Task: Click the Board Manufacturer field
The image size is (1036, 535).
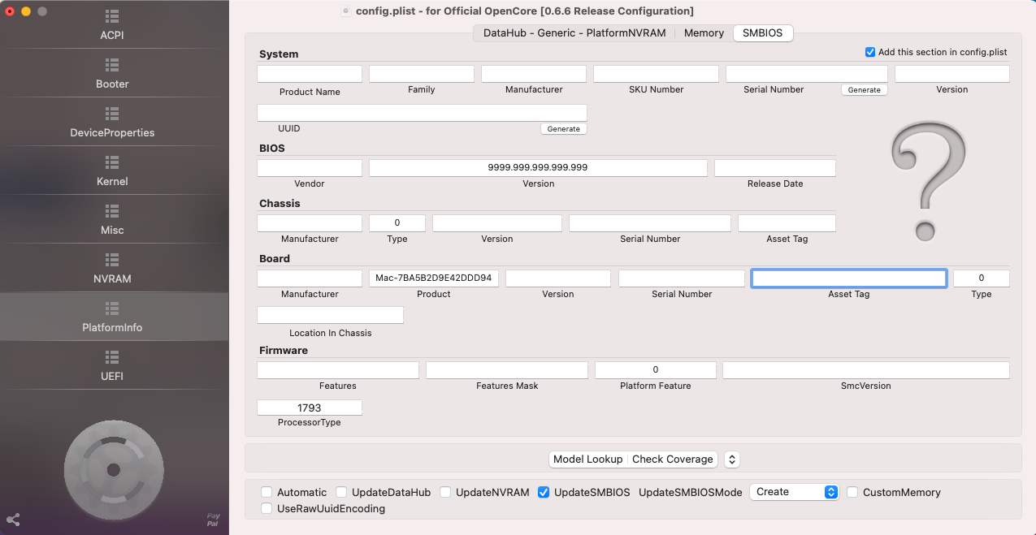Action: [x=310, y=278]
